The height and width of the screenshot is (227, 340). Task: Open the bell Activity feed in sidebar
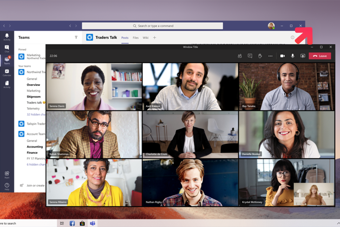click(7, 37)
